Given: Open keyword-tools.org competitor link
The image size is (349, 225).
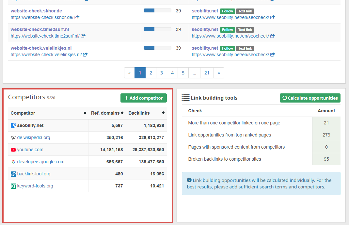Looking at the screenshot, I should click(35, 186).
